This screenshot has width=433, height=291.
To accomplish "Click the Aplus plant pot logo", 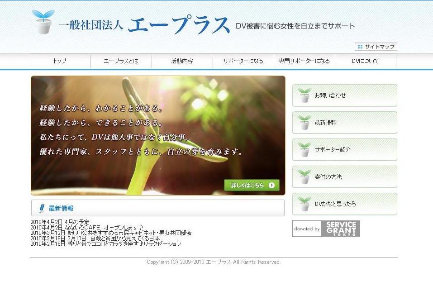I will [x=43, y=22].
